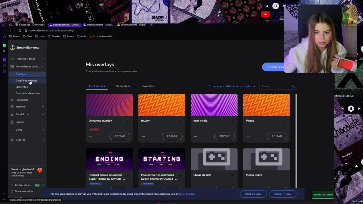Go to previous track in Thinking out Loud player
The width and height of the screenshot is (363, 204).
point(343,109)
